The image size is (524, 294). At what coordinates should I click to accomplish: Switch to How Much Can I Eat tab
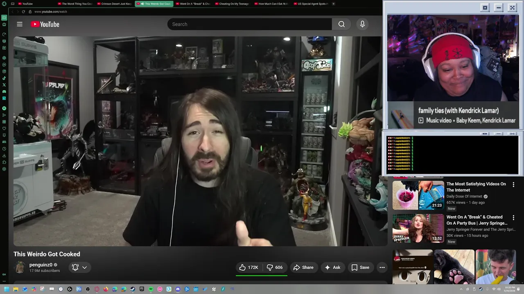tap(271, 4)
